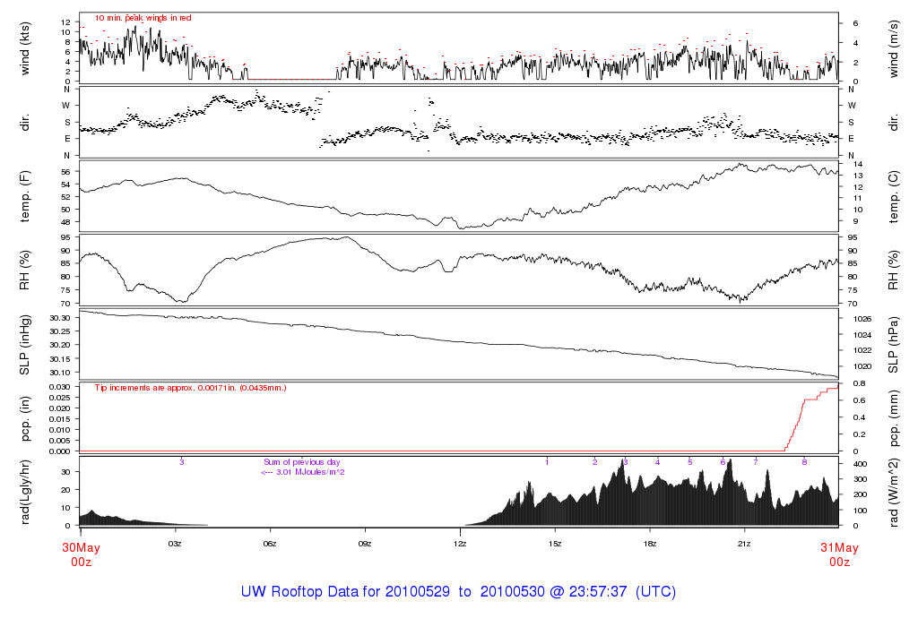Select the 'SLP (inHg)' axis label

[x=25, y=345]
